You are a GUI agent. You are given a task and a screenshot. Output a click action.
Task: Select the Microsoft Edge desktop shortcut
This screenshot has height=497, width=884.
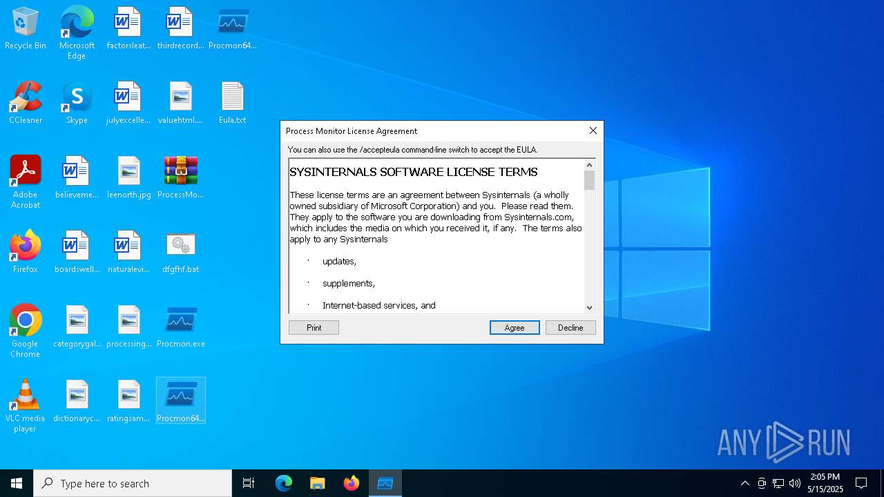click(x=77, y=33)
